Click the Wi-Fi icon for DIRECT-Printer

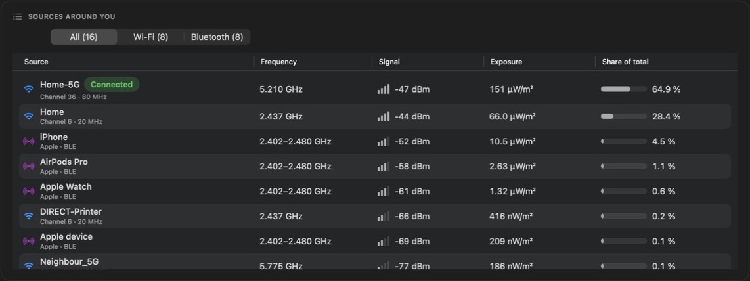pos(29,216)
